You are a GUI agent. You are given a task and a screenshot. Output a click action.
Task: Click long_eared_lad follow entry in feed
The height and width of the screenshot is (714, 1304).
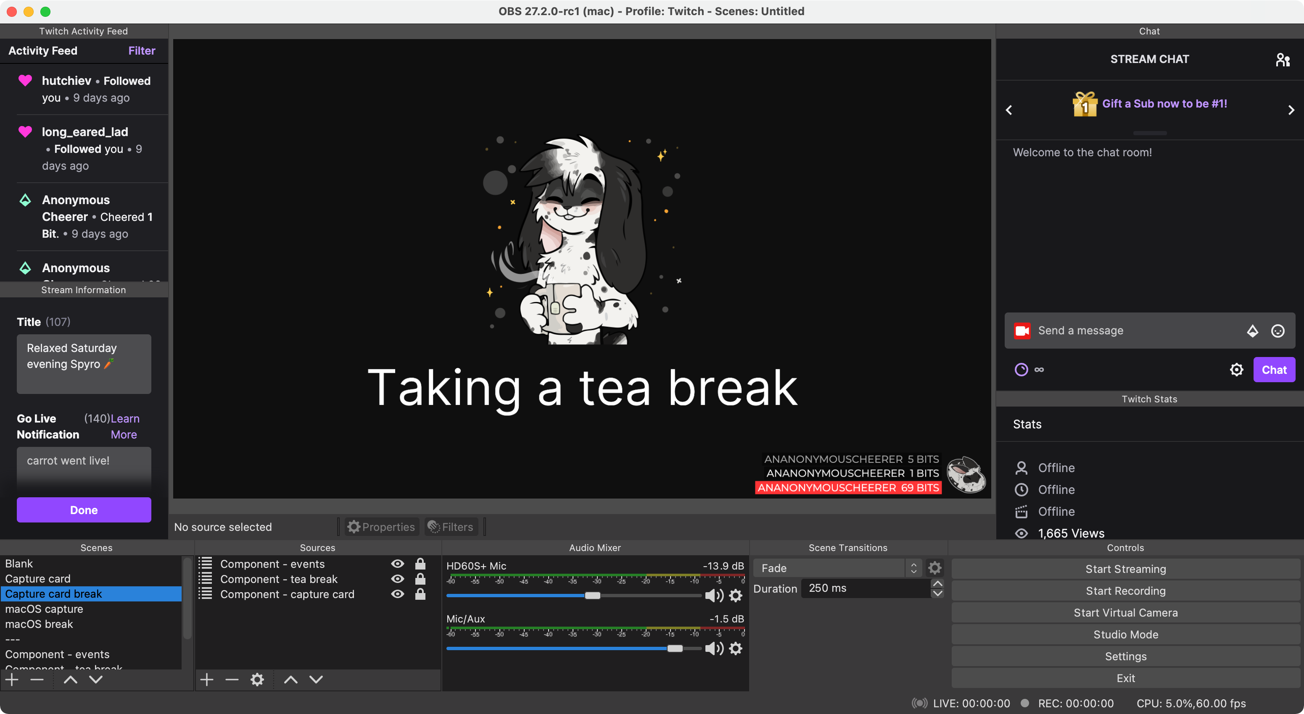click(x=85, y=149)
